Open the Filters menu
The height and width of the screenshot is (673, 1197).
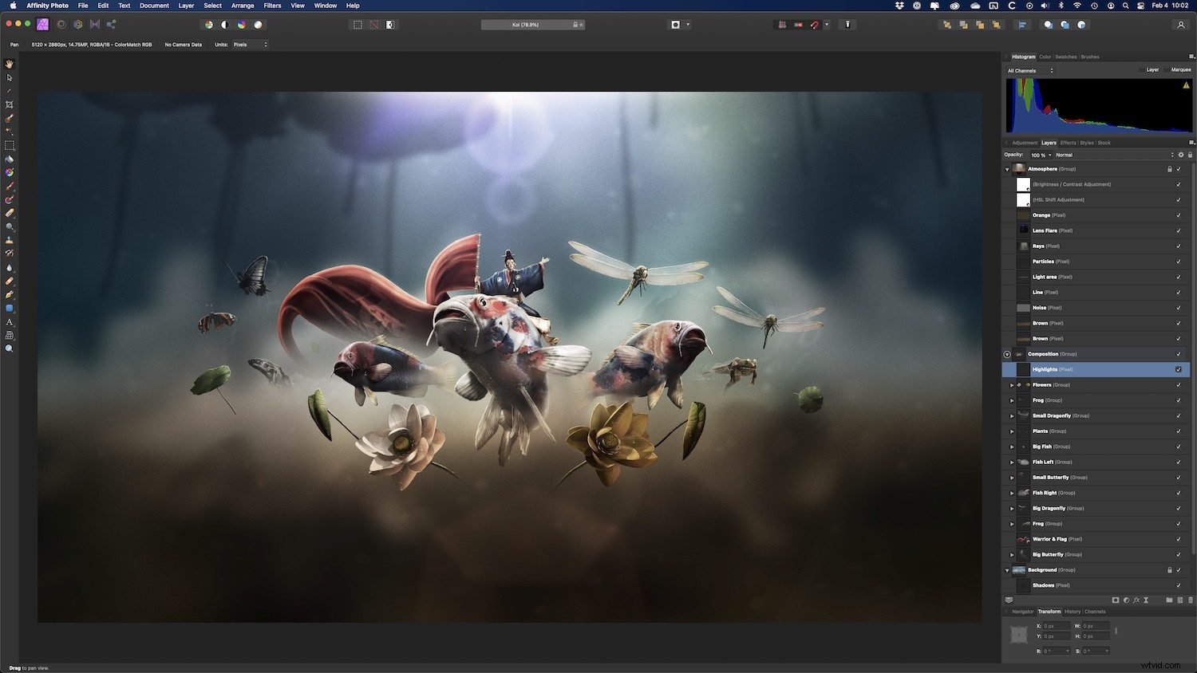(272, 6)
